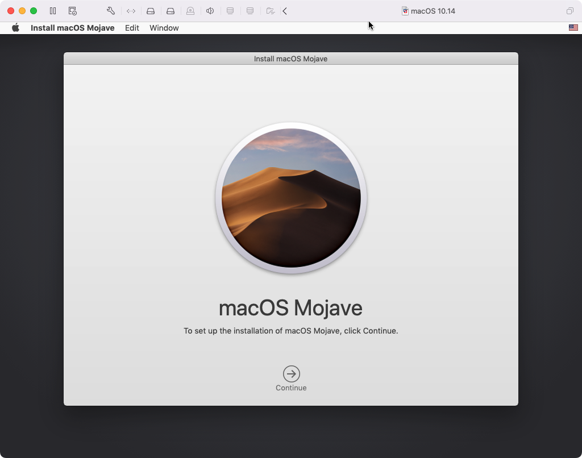
Task: Click the Mojave desert dune image
Action: (x=291, y=198)
